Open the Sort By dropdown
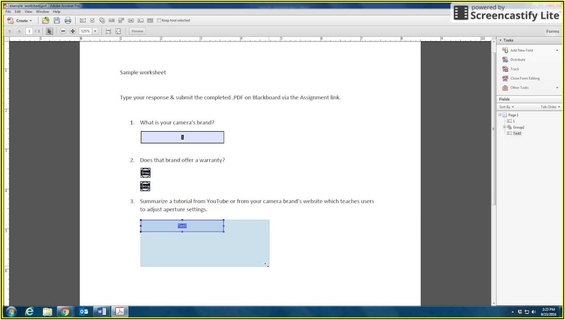 pyautogui.click(x=506, y=107)
